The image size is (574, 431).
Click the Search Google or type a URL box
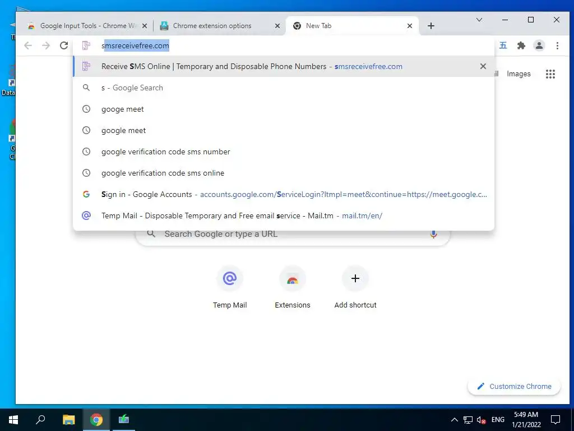(x=293, y=234)
